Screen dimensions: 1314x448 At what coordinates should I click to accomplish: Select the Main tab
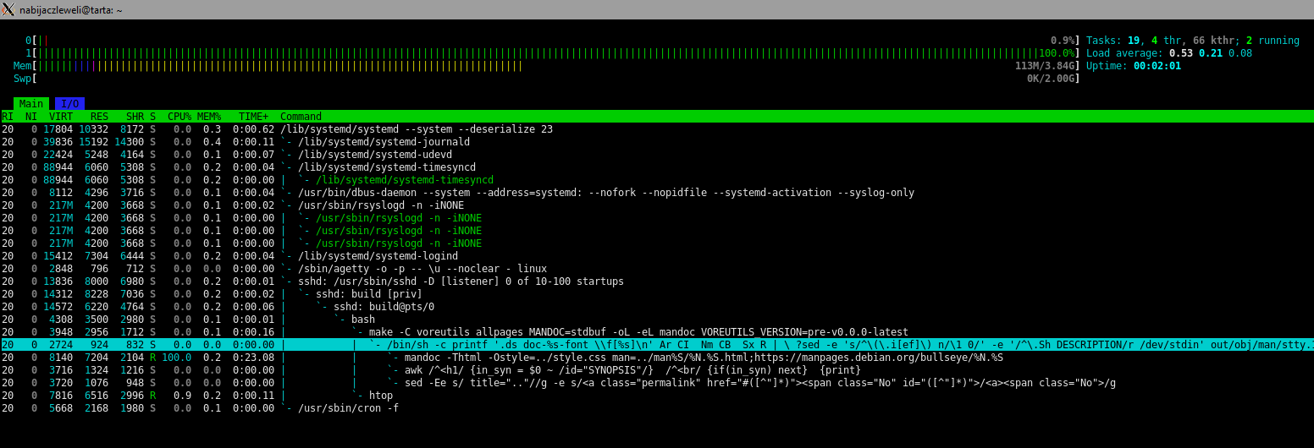[x=31, y=104]
